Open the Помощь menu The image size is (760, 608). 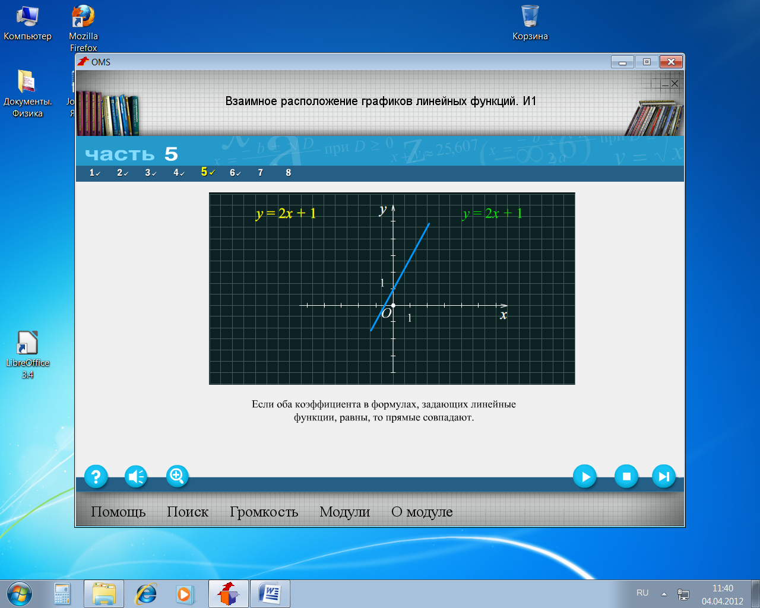[x=118, y=512]
